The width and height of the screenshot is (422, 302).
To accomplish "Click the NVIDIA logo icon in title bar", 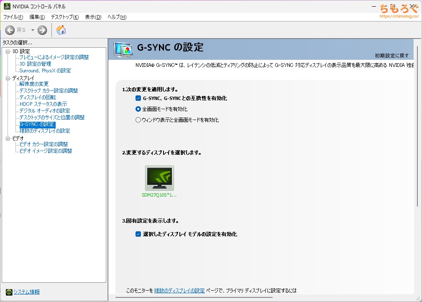I will tap(7, 6).
